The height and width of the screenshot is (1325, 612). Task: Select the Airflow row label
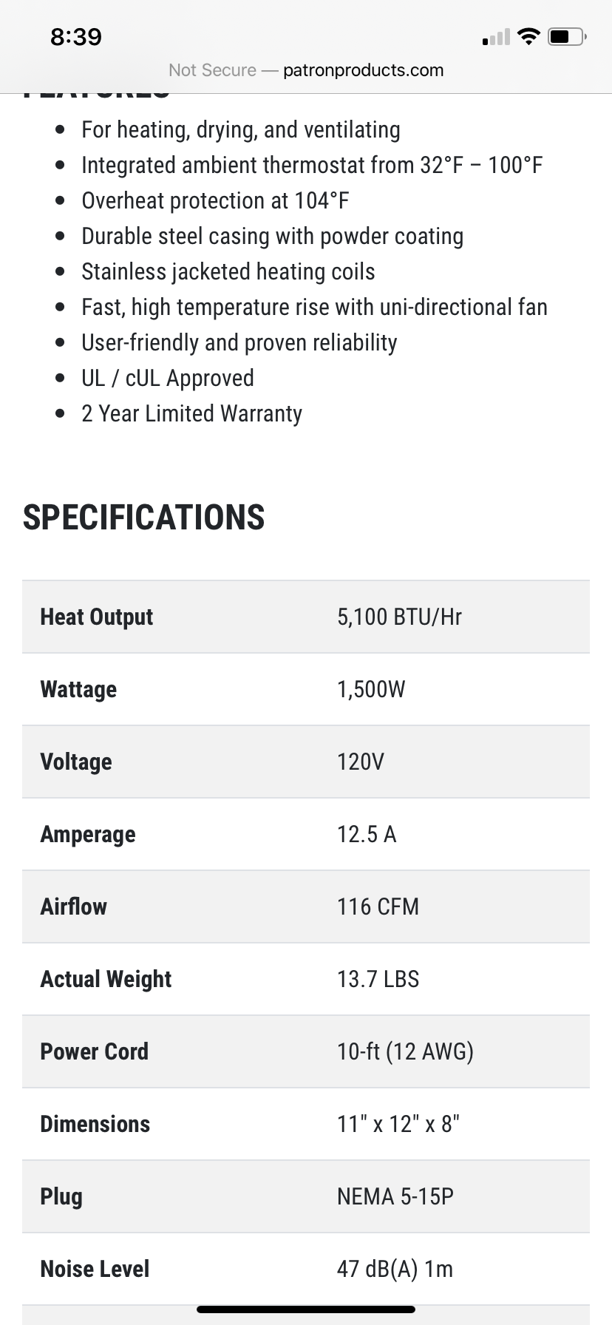74,907
